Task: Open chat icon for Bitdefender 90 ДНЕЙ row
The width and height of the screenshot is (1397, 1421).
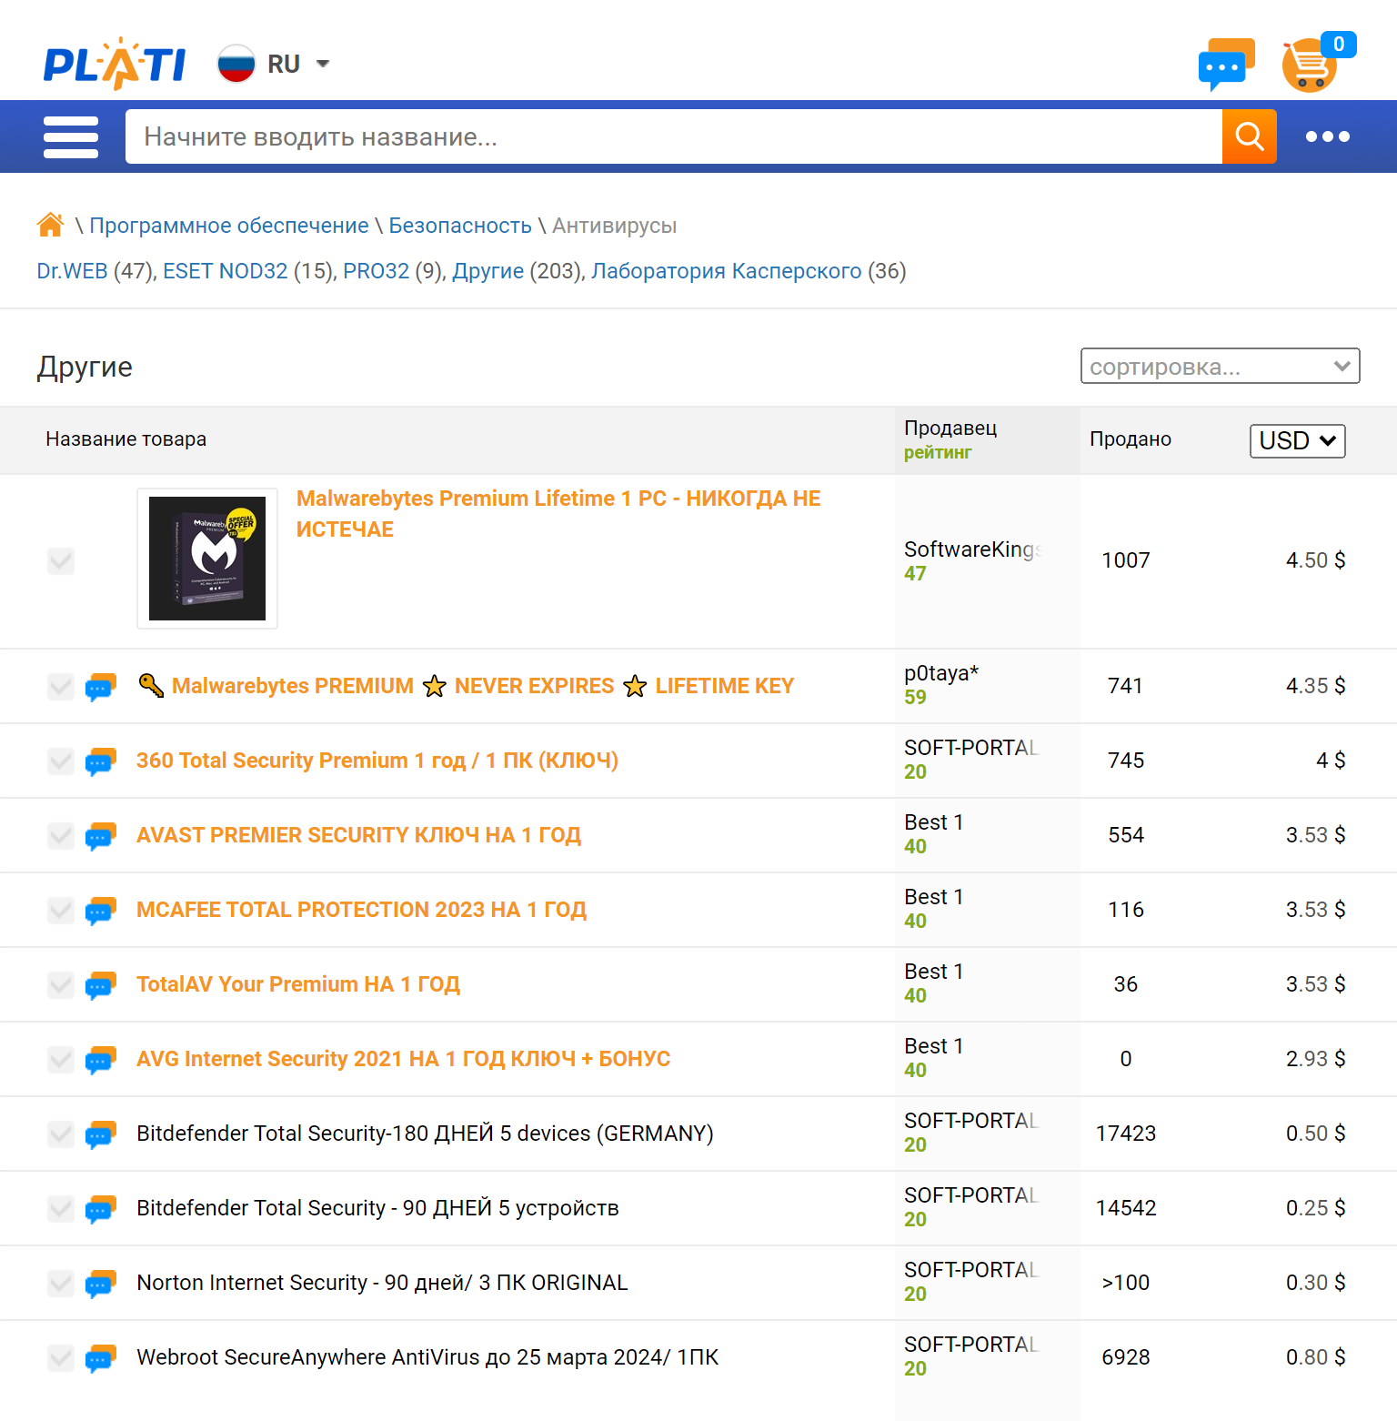Action: click(101, 1209)
